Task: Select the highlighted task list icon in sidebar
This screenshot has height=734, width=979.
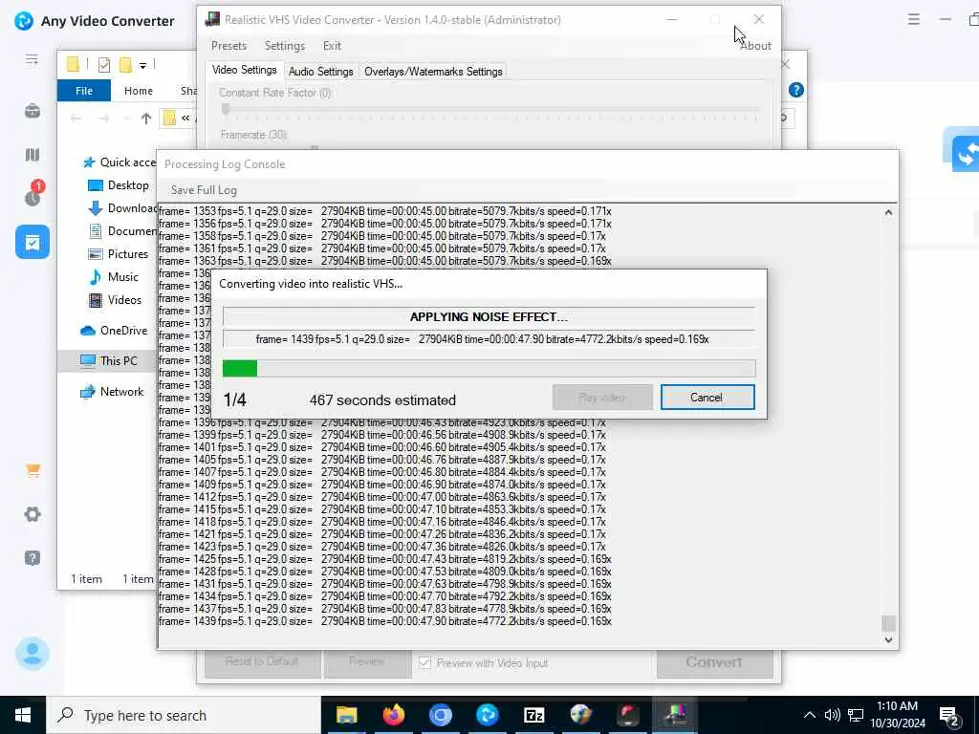Action: click(x=33, y=242)
